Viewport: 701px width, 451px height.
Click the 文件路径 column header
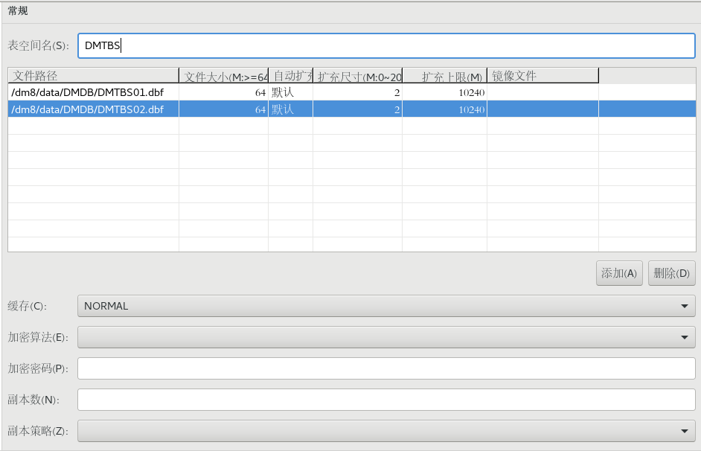(94, 76)
